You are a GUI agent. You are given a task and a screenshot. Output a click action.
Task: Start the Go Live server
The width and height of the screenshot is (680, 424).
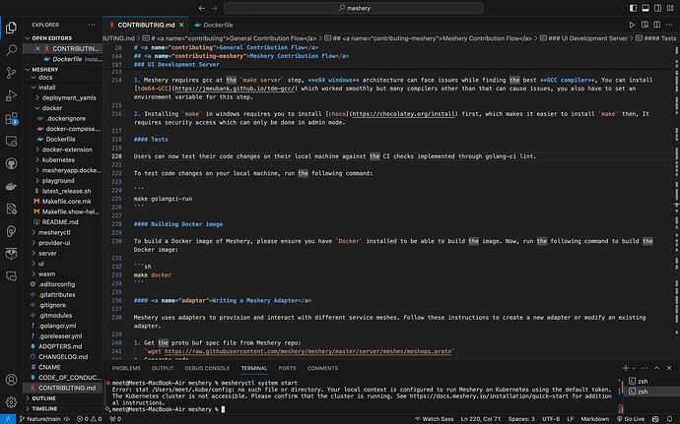631,419
